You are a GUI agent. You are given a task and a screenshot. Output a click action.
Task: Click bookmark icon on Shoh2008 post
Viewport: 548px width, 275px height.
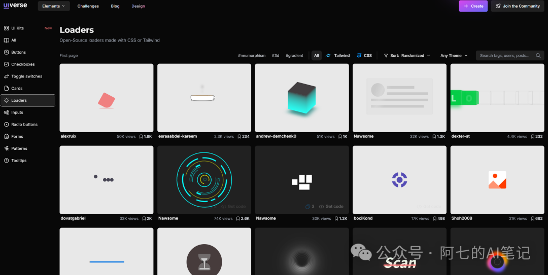(x=533, y=218)
